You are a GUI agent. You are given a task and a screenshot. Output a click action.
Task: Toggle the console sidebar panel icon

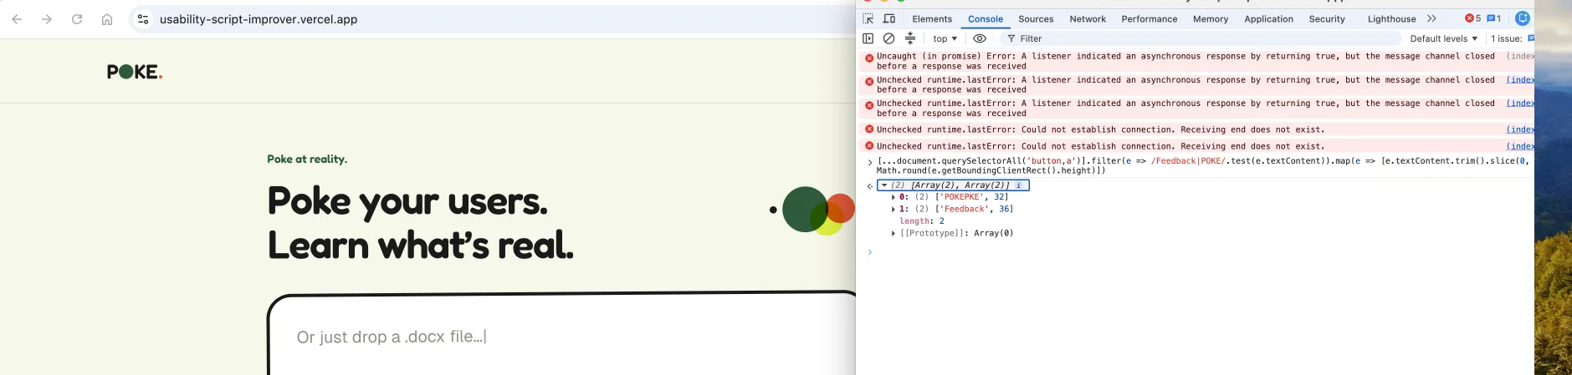coord(868,38)
